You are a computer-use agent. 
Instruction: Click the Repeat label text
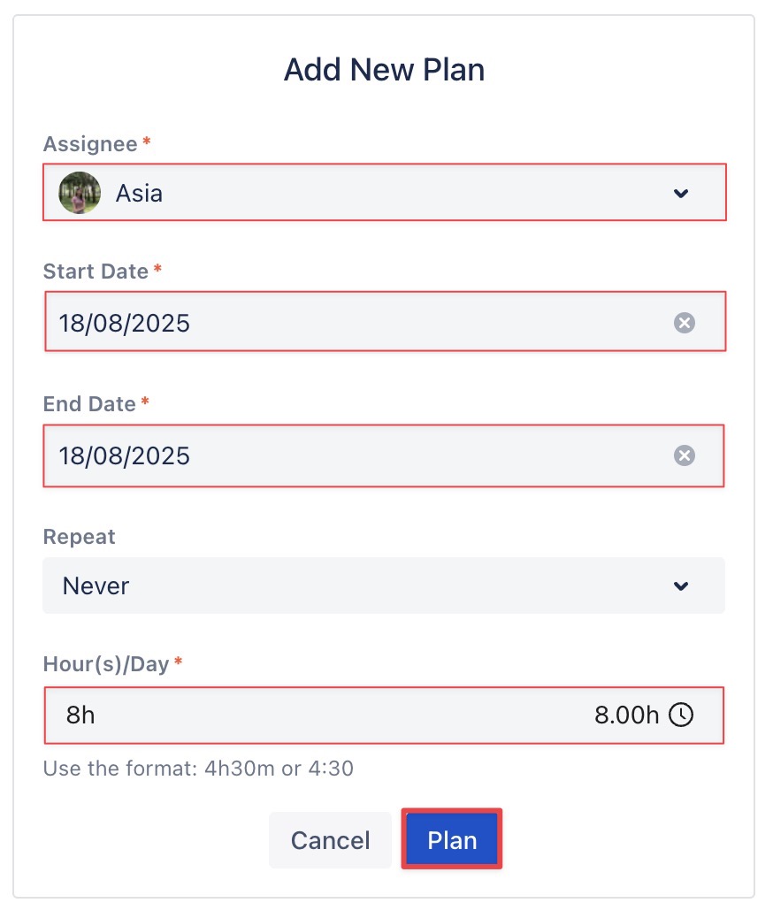79,537
